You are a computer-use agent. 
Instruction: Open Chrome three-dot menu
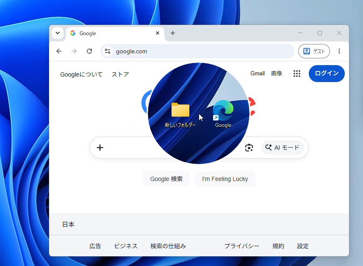pyautogui.click(x=339, y=51)
